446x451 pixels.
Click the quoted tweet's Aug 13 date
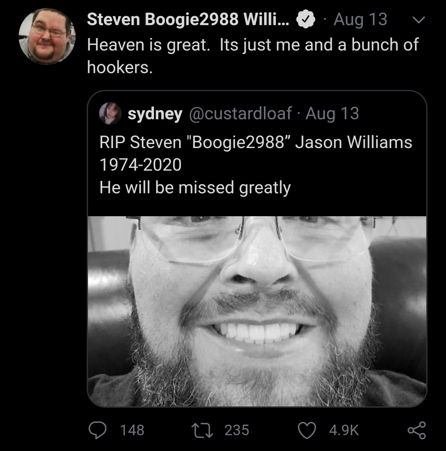332,114
